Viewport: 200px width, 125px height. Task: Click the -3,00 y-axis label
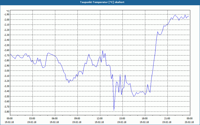tap(7, 71)
